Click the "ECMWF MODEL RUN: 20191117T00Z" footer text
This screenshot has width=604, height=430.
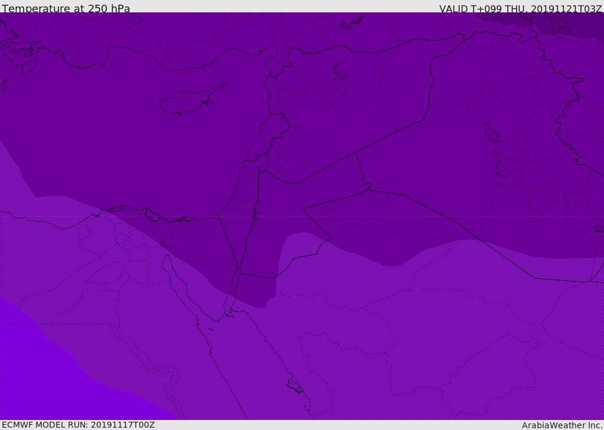click(78, 425)
